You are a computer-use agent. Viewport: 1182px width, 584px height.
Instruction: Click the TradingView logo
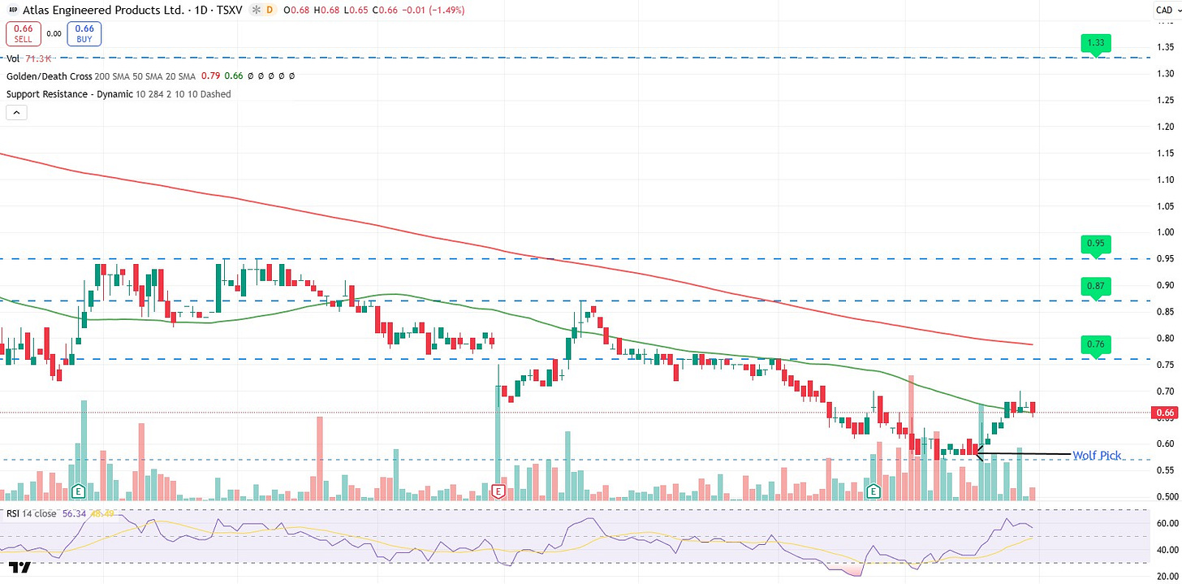[19, 567]
